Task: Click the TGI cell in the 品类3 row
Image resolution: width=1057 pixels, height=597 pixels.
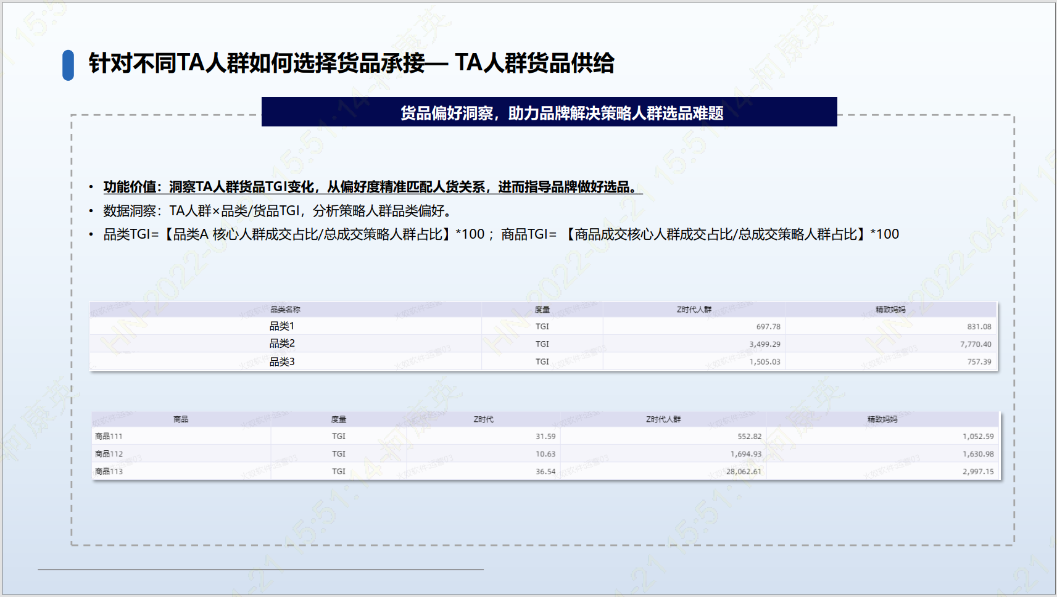Action: [x=542, y=362]
